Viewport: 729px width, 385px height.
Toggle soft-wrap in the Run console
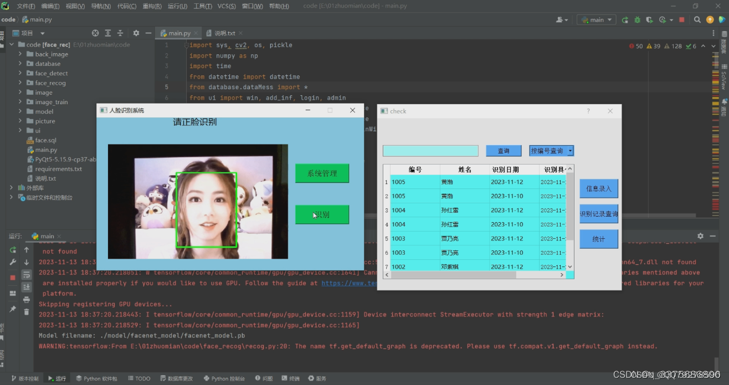click(x=26, y=275)
